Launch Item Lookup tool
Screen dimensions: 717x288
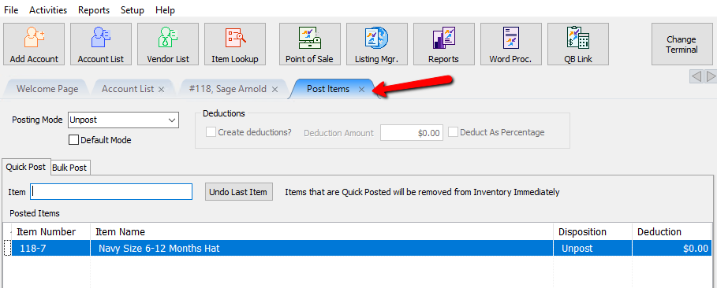234,44
